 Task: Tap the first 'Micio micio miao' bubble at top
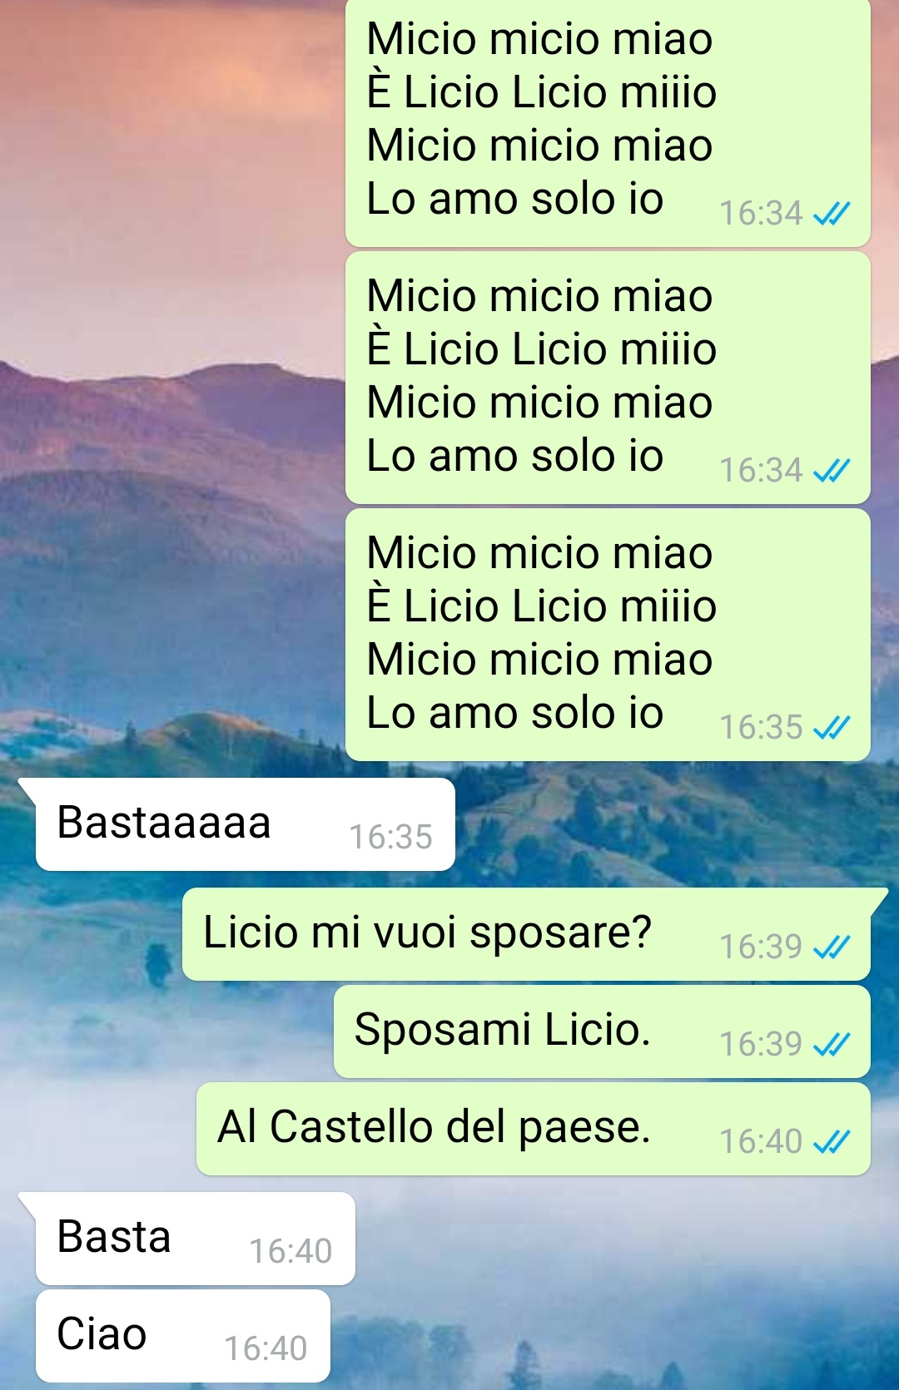point(608,123)
